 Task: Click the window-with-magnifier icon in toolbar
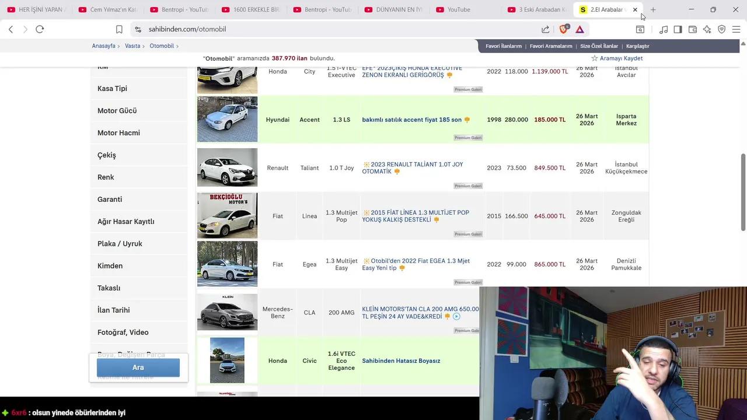point(640,29)
